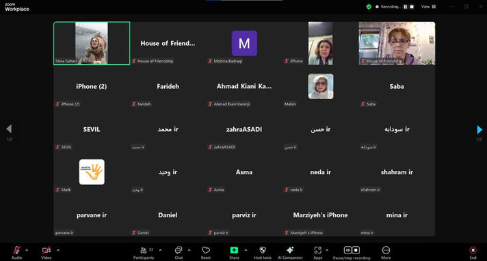487x261 pixels.
Task: Open the Apps icon
Action: tap(317, 250)
